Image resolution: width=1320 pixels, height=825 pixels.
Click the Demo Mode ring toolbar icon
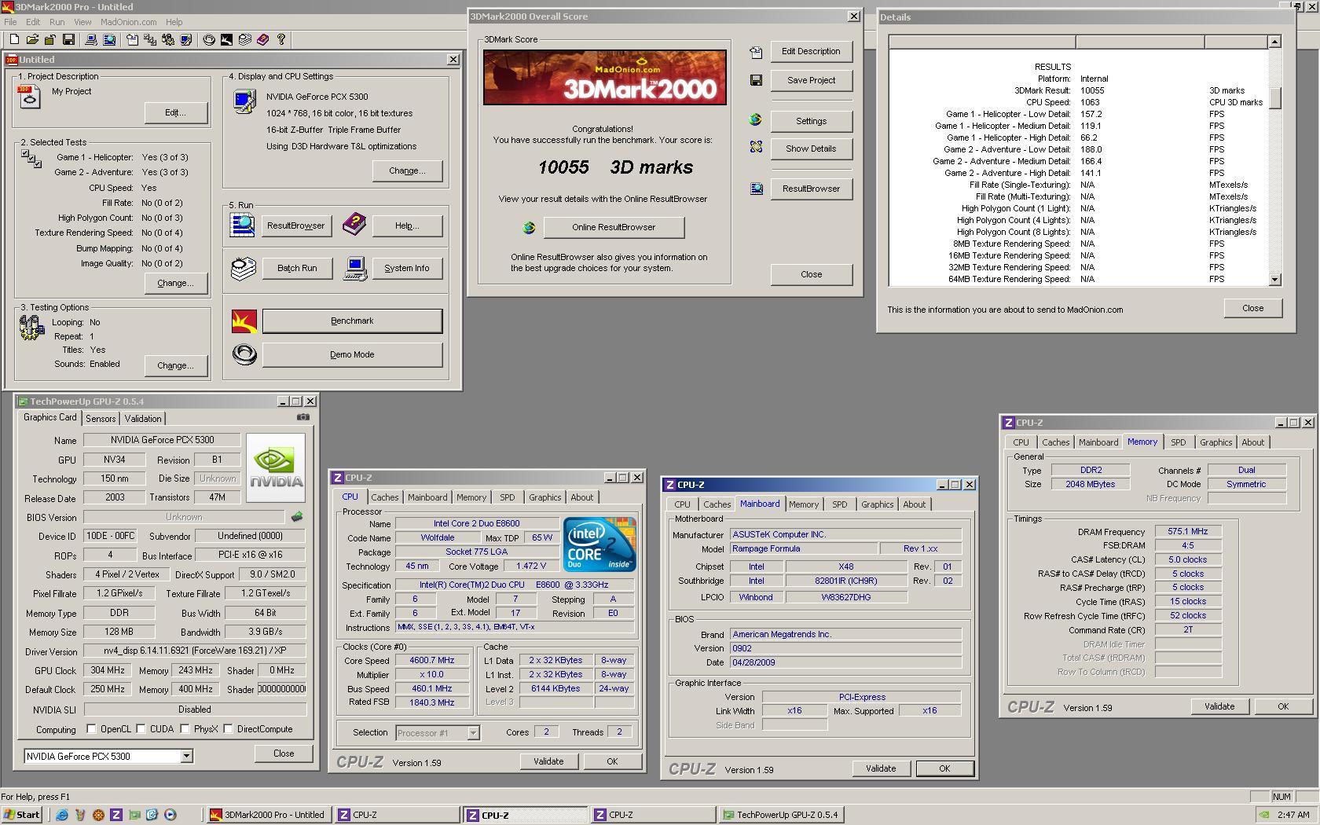(x=209, y=39)
